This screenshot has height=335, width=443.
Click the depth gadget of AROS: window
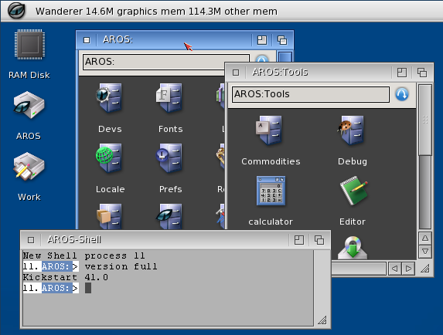(x=282, y=40)
